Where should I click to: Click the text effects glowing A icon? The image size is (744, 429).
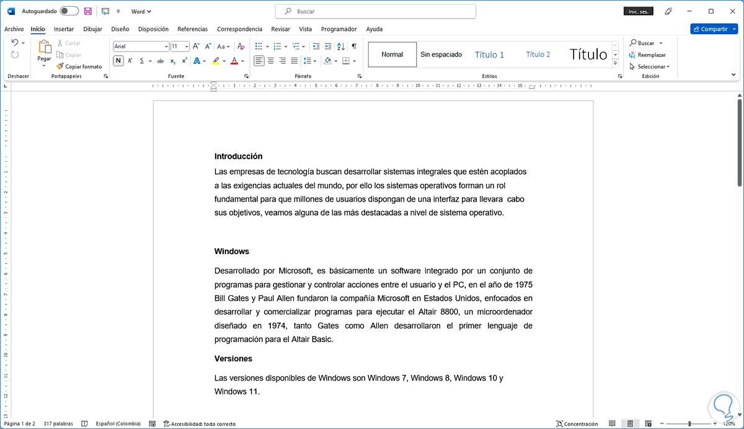pos(197,61)
